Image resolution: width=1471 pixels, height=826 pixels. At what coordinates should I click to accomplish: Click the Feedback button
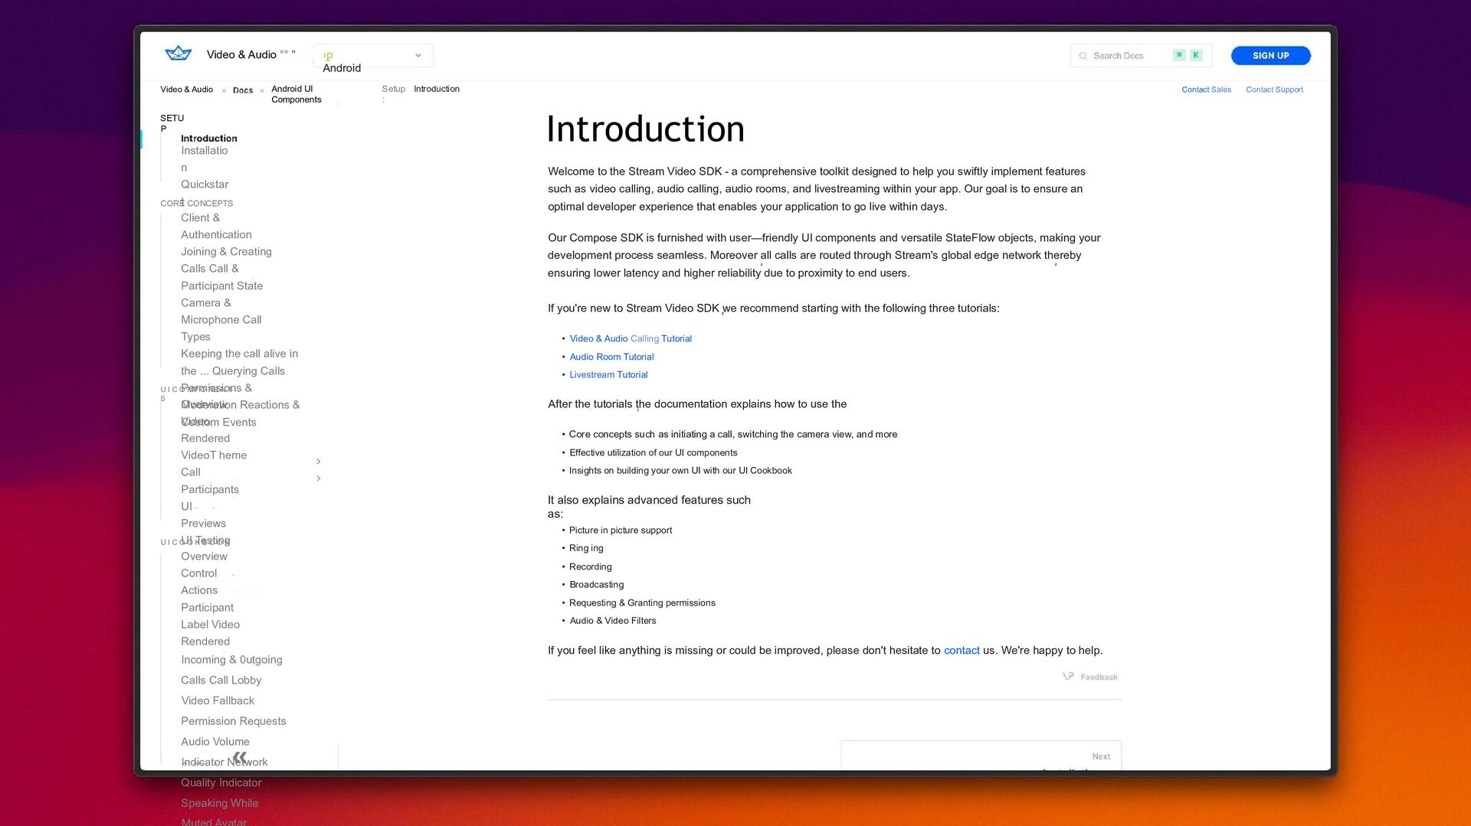pos(1090,677)
